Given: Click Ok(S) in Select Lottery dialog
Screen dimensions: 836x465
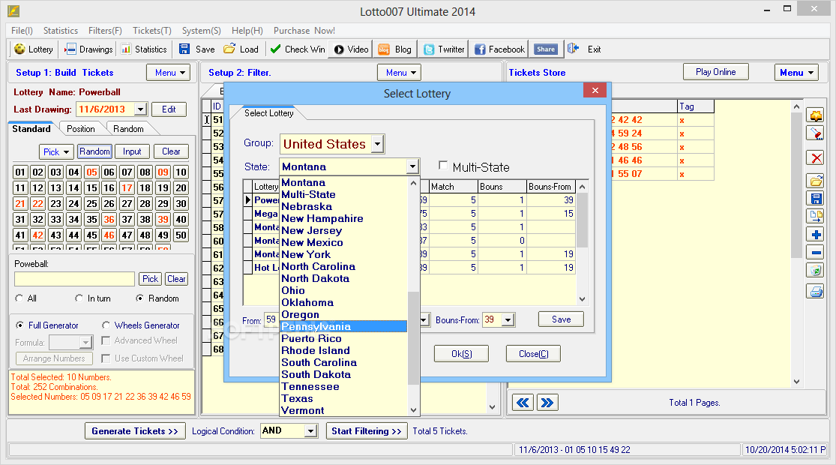Looking at the screenshot, I should pyautogui.click(x=461, y=353).
